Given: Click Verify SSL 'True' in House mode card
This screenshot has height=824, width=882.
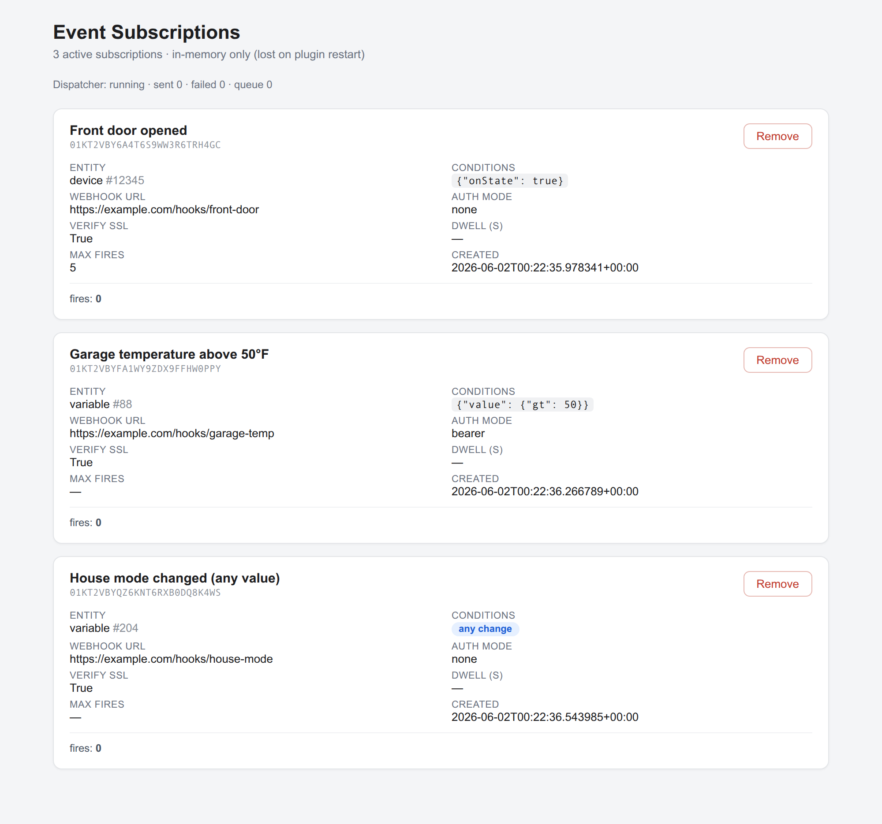Looking at the screenshot, I should pos(81,688).
